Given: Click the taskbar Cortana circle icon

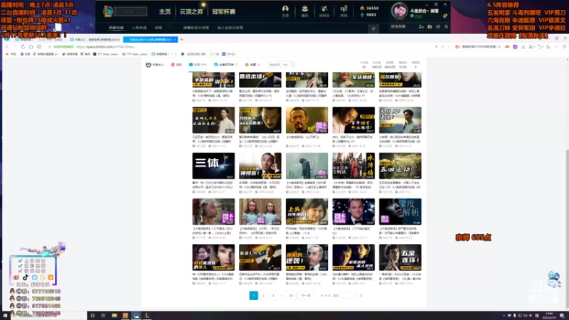Looking at the screenshot, I should [x=92, y=316].
